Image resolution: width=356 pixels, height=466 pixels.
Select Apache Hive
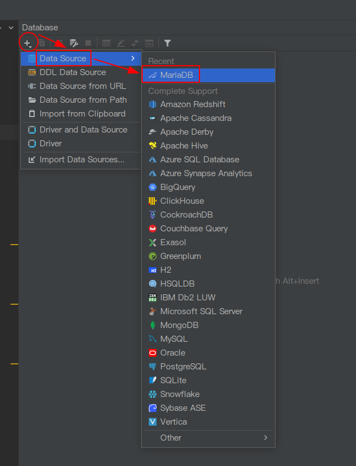tap(208, 146)
